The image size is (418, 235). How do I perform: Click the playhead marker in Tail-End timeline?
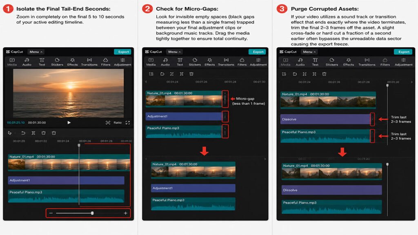79,145
